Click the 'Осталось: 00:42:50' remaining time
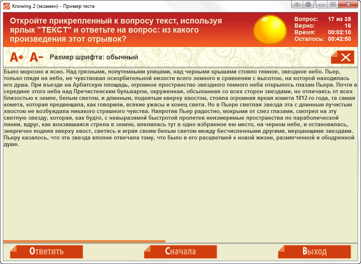 pyautogui.click(x=323, y=39)
